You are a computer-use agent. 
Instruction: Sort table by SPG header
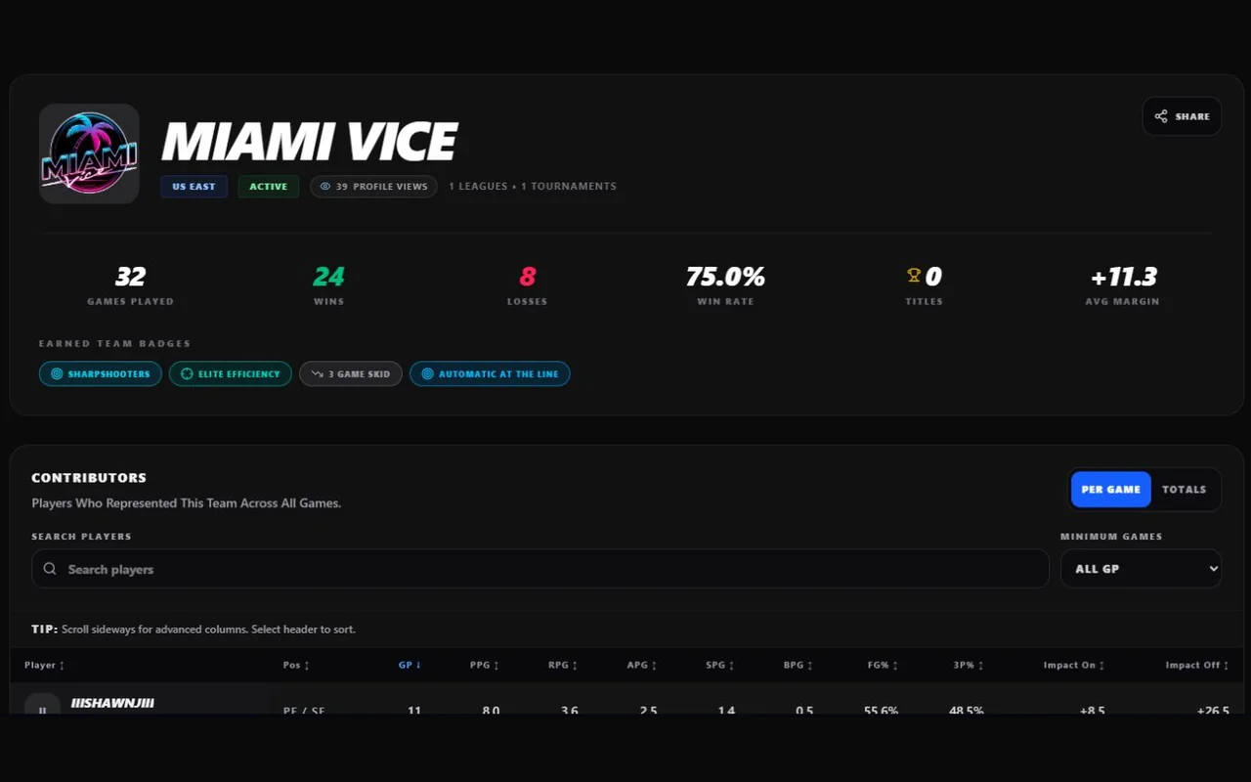[720, 665]
